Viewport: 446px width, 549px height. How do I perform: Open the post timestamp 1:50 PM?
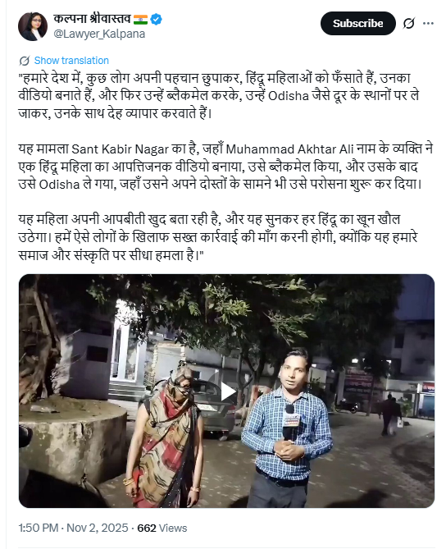39,528
